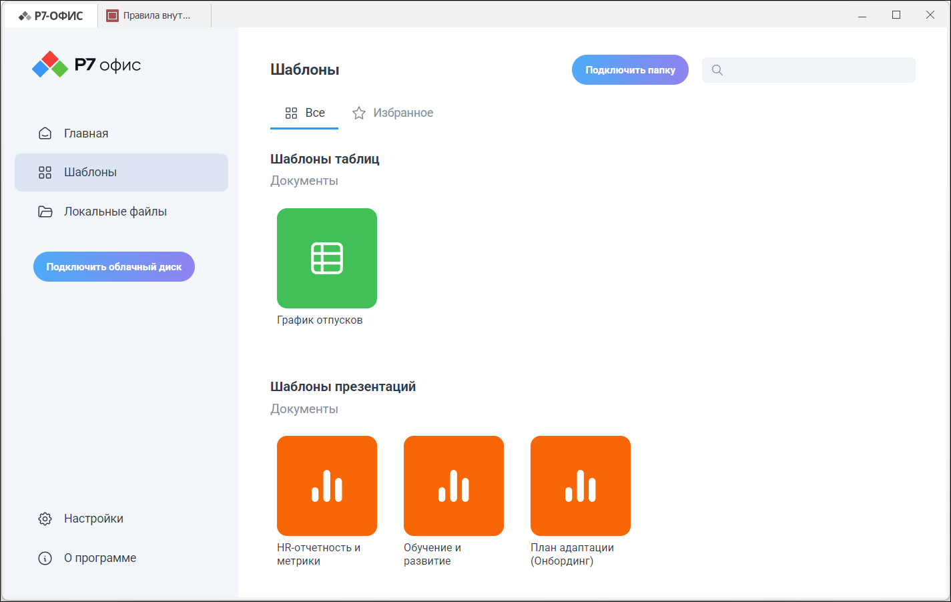Click the Подключить папку button
This screenshot has height=602, width=951.
(630, 70)
